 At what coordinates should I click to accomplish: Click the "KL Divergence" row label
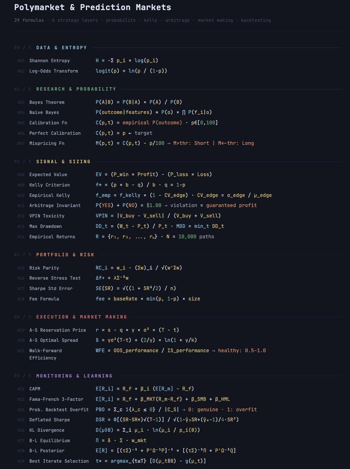[47, 430]
